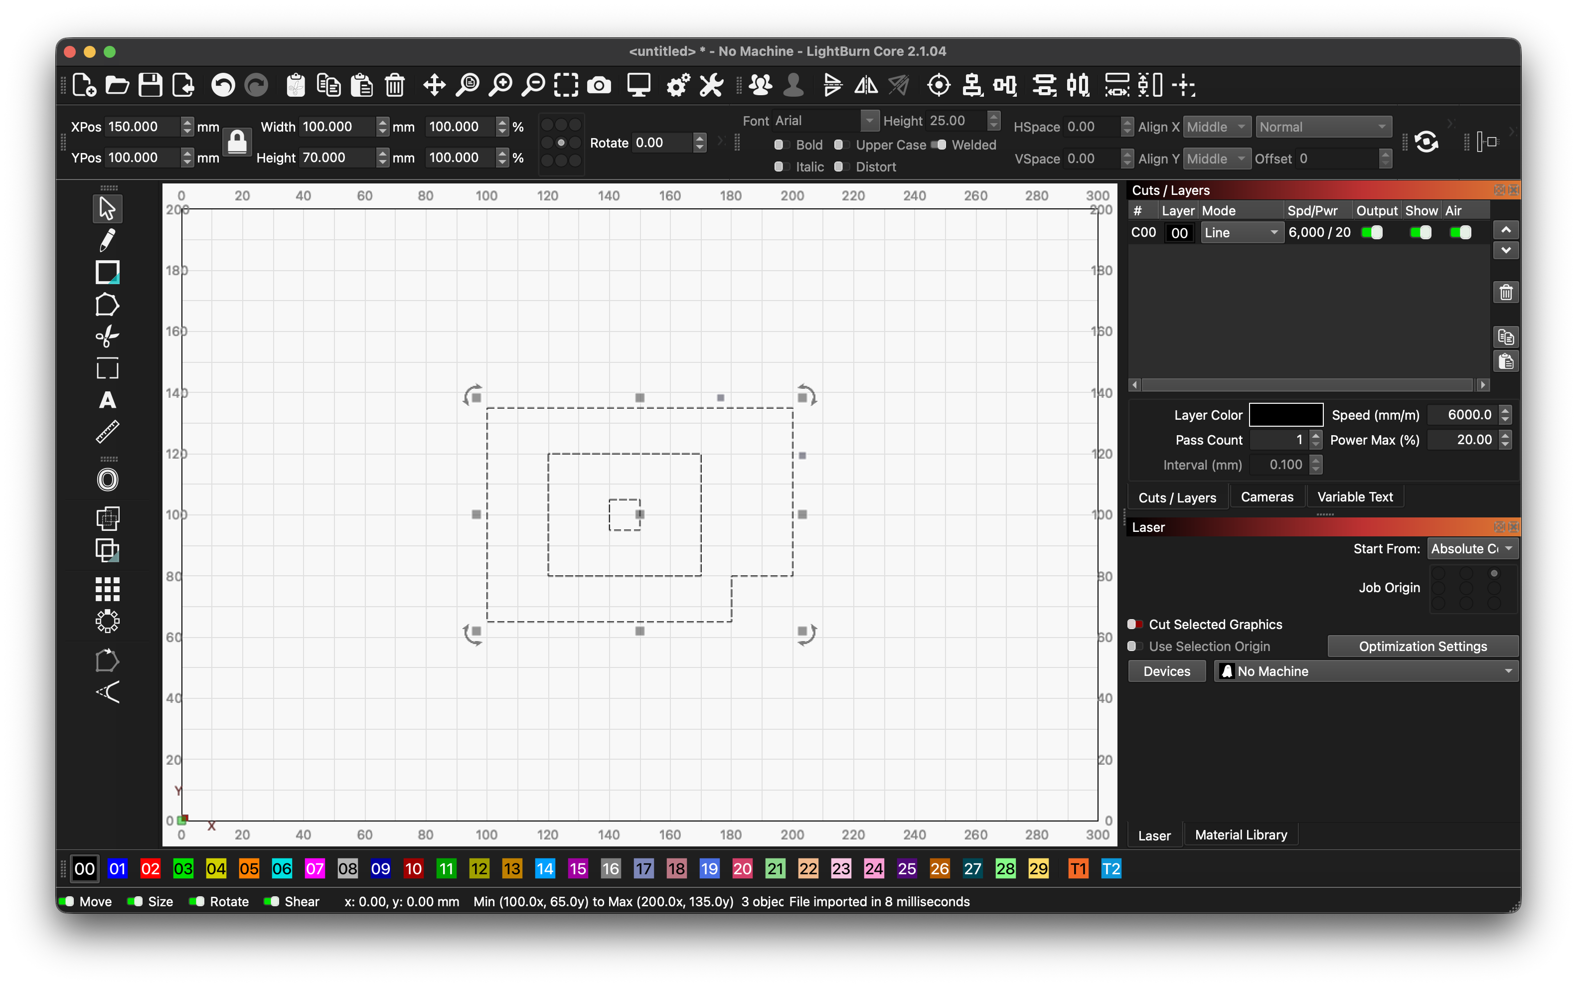Image resolution: width=1577 pixels, height=987 pixels.
Task: Mirror selection horizontally icon
Action: click(x=866, y=85)
